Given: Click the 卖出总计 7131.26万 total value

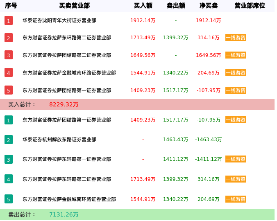Looking at the screenshot, I should coord(64,214).
